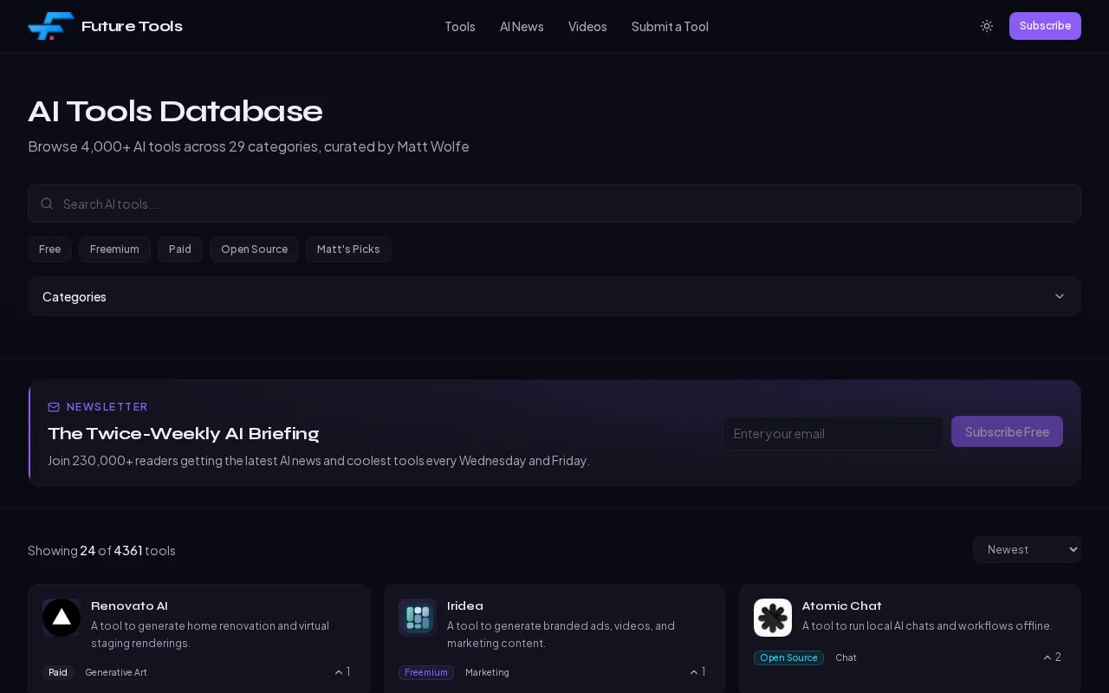Open the Iridea tool icon
Viewport: 1109px width, 693px height.
click(x=418, y=618)
